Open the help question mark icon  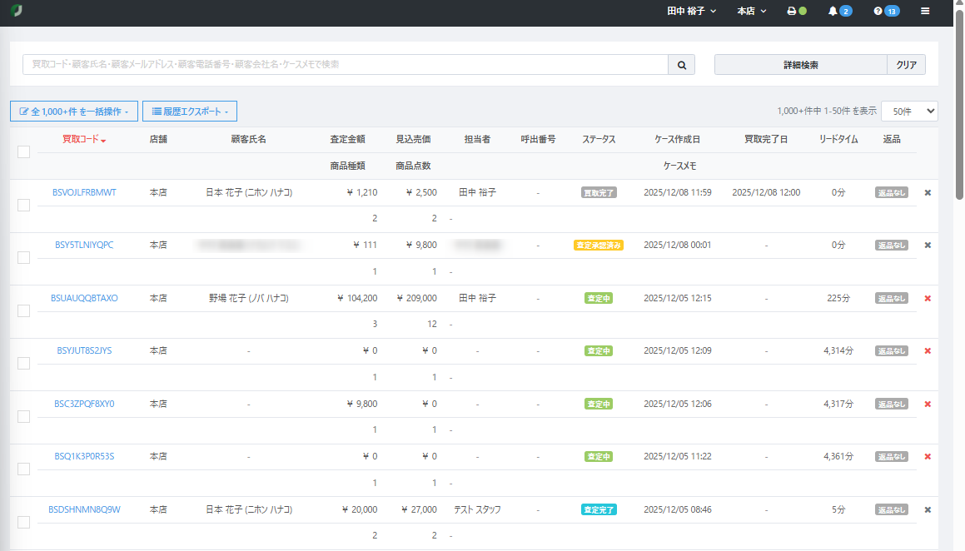tap(878, 12)
